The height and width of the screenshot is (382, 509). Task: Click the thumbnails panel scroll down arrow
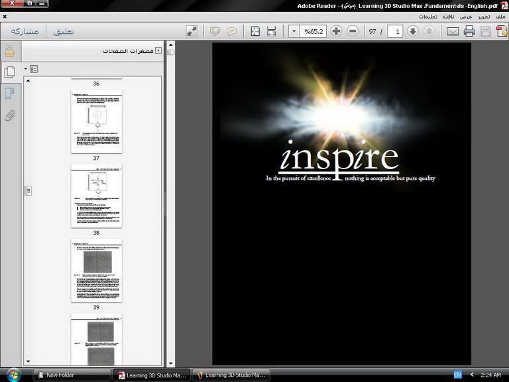click(28, 361)
